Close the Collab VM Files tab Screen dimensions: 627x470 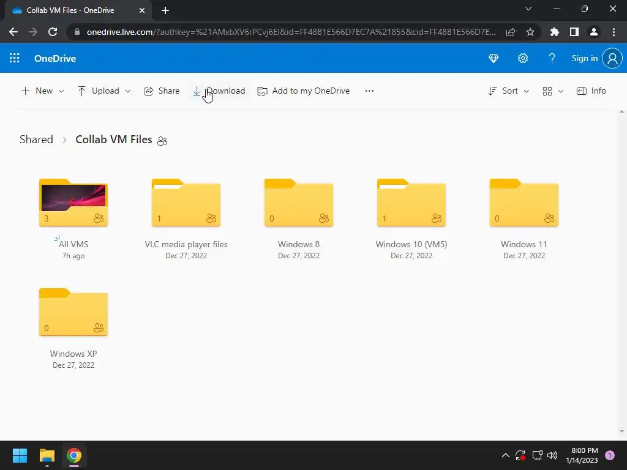[142, 10]
